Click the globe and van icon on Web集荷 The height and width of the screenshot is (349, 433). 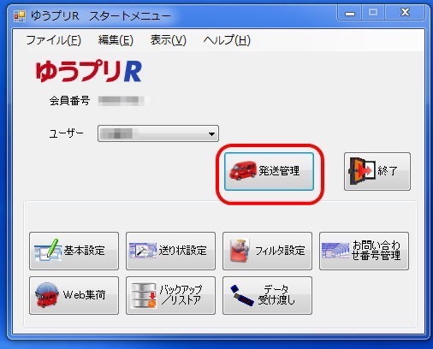click(46, 295)
